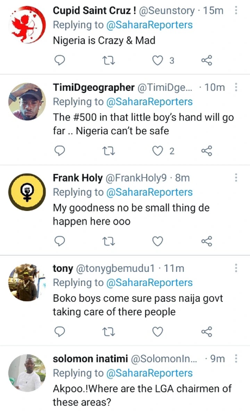Reply to Frank Holy's tweet
This screenshot has height=411, width=250.
click(x=59, y=241)
